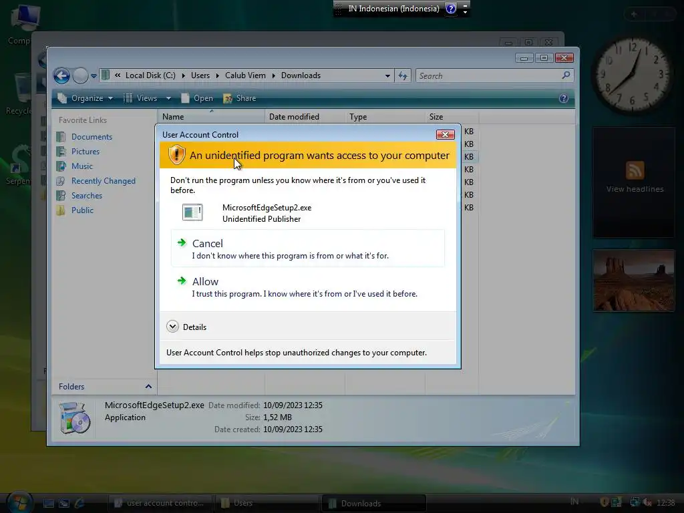Open Pictures favorite link

[x=85, y=152]
